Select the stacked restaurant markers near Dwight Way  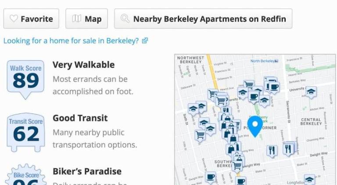[288, 149]
